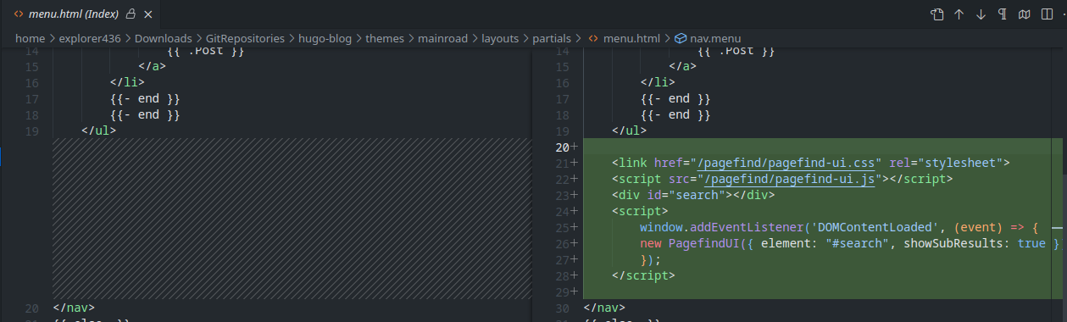The image size is (1067, 322).
Task: Go to next change with down arrow
Action: click(x=981, y=14)
